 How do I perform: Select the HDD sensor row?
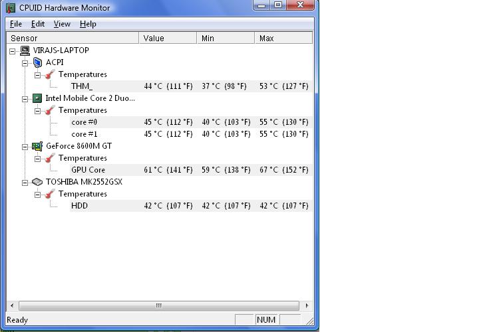191,206
